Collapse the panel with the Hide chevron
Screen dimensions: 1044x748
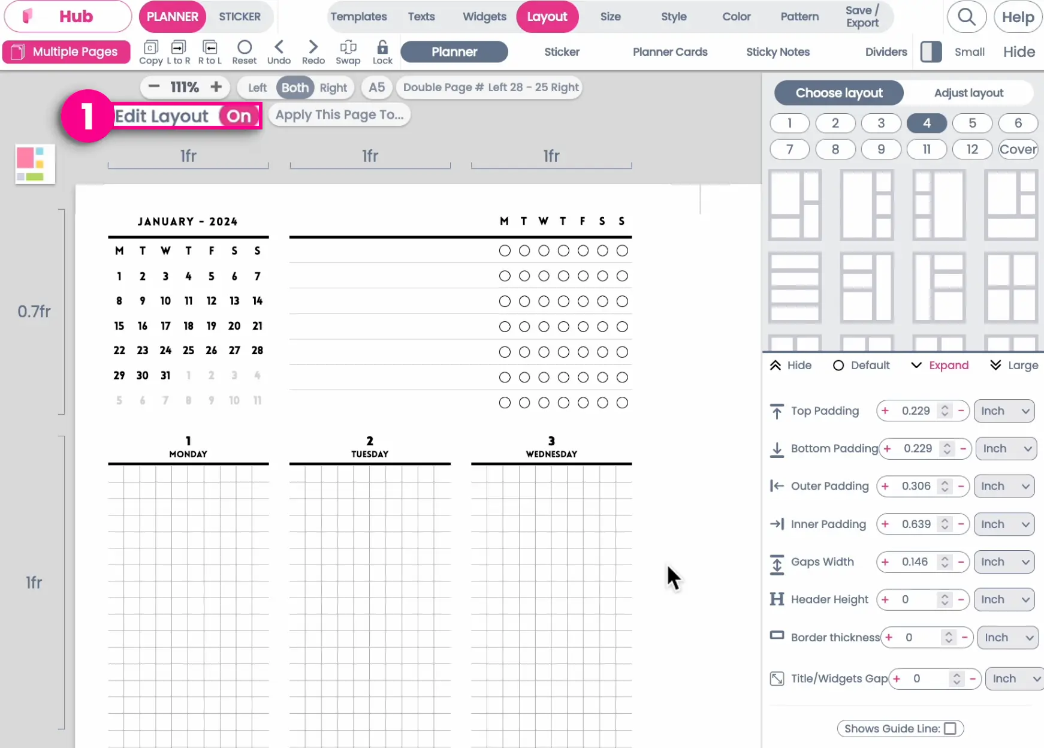[x=790, y=365]
